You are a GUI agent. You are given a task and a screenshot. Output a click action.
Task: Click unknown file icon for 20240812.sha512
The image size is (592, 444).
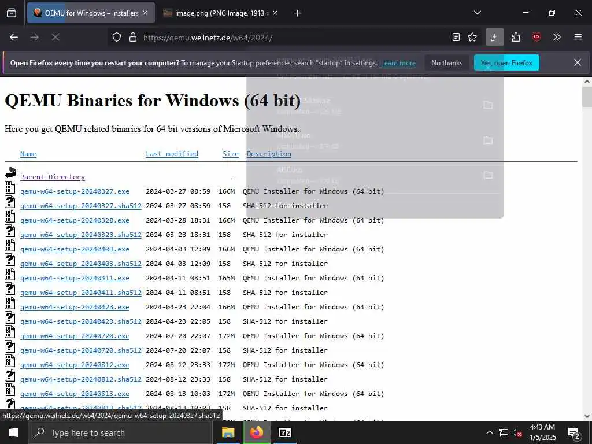pyautogui.click(x=10, y=376)
